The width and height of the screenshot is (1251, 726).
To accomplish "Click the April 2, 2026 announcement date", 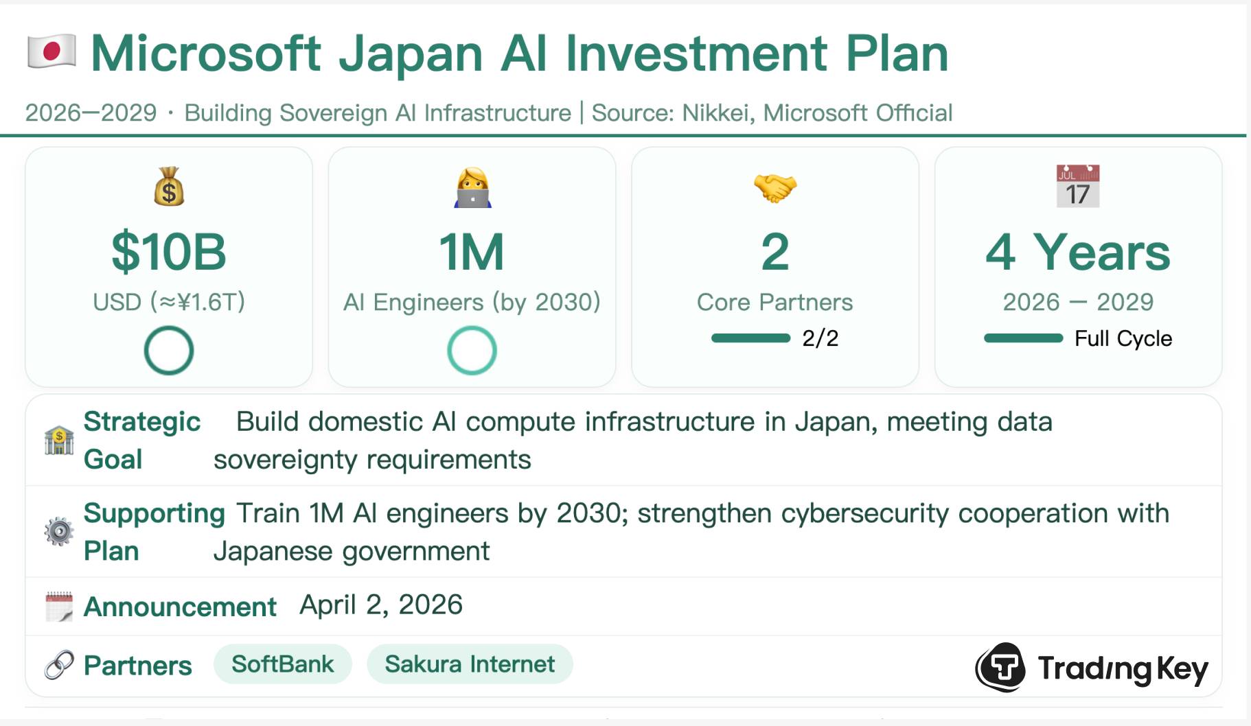I will coord(381,605).
